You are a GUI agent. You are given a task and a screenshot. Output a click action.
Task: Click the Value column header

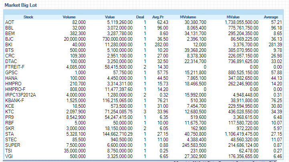pos(110,17)
